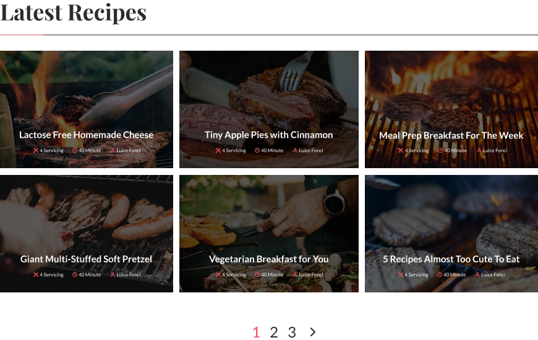Open pagination page 2
Screen dimensions: 538x340
pyautogui.click(x=274, y=332)
